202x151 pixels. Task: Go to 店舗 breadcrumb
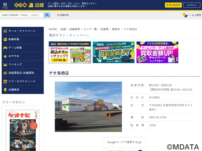click(63, 29)
